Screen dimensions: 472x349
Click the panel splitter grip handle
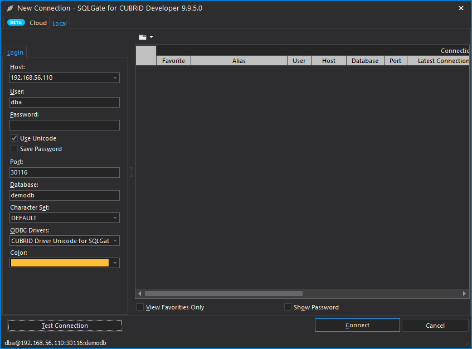coord(132,172)
